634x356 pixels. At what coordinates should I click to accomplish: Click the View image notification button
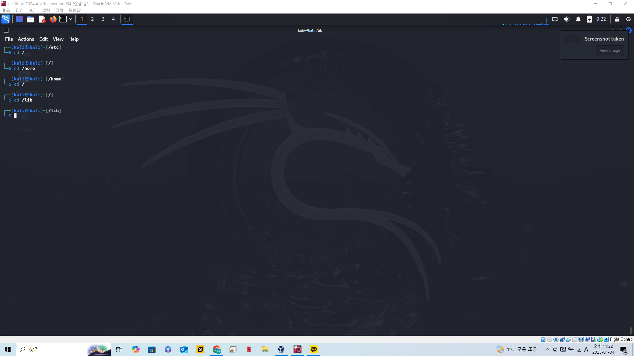(610, 50)
